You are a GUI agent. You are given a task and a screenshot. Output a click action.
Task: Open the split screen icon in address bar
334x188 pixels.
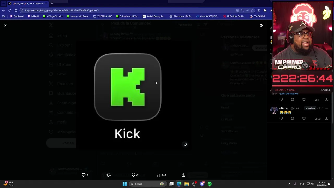237,10
